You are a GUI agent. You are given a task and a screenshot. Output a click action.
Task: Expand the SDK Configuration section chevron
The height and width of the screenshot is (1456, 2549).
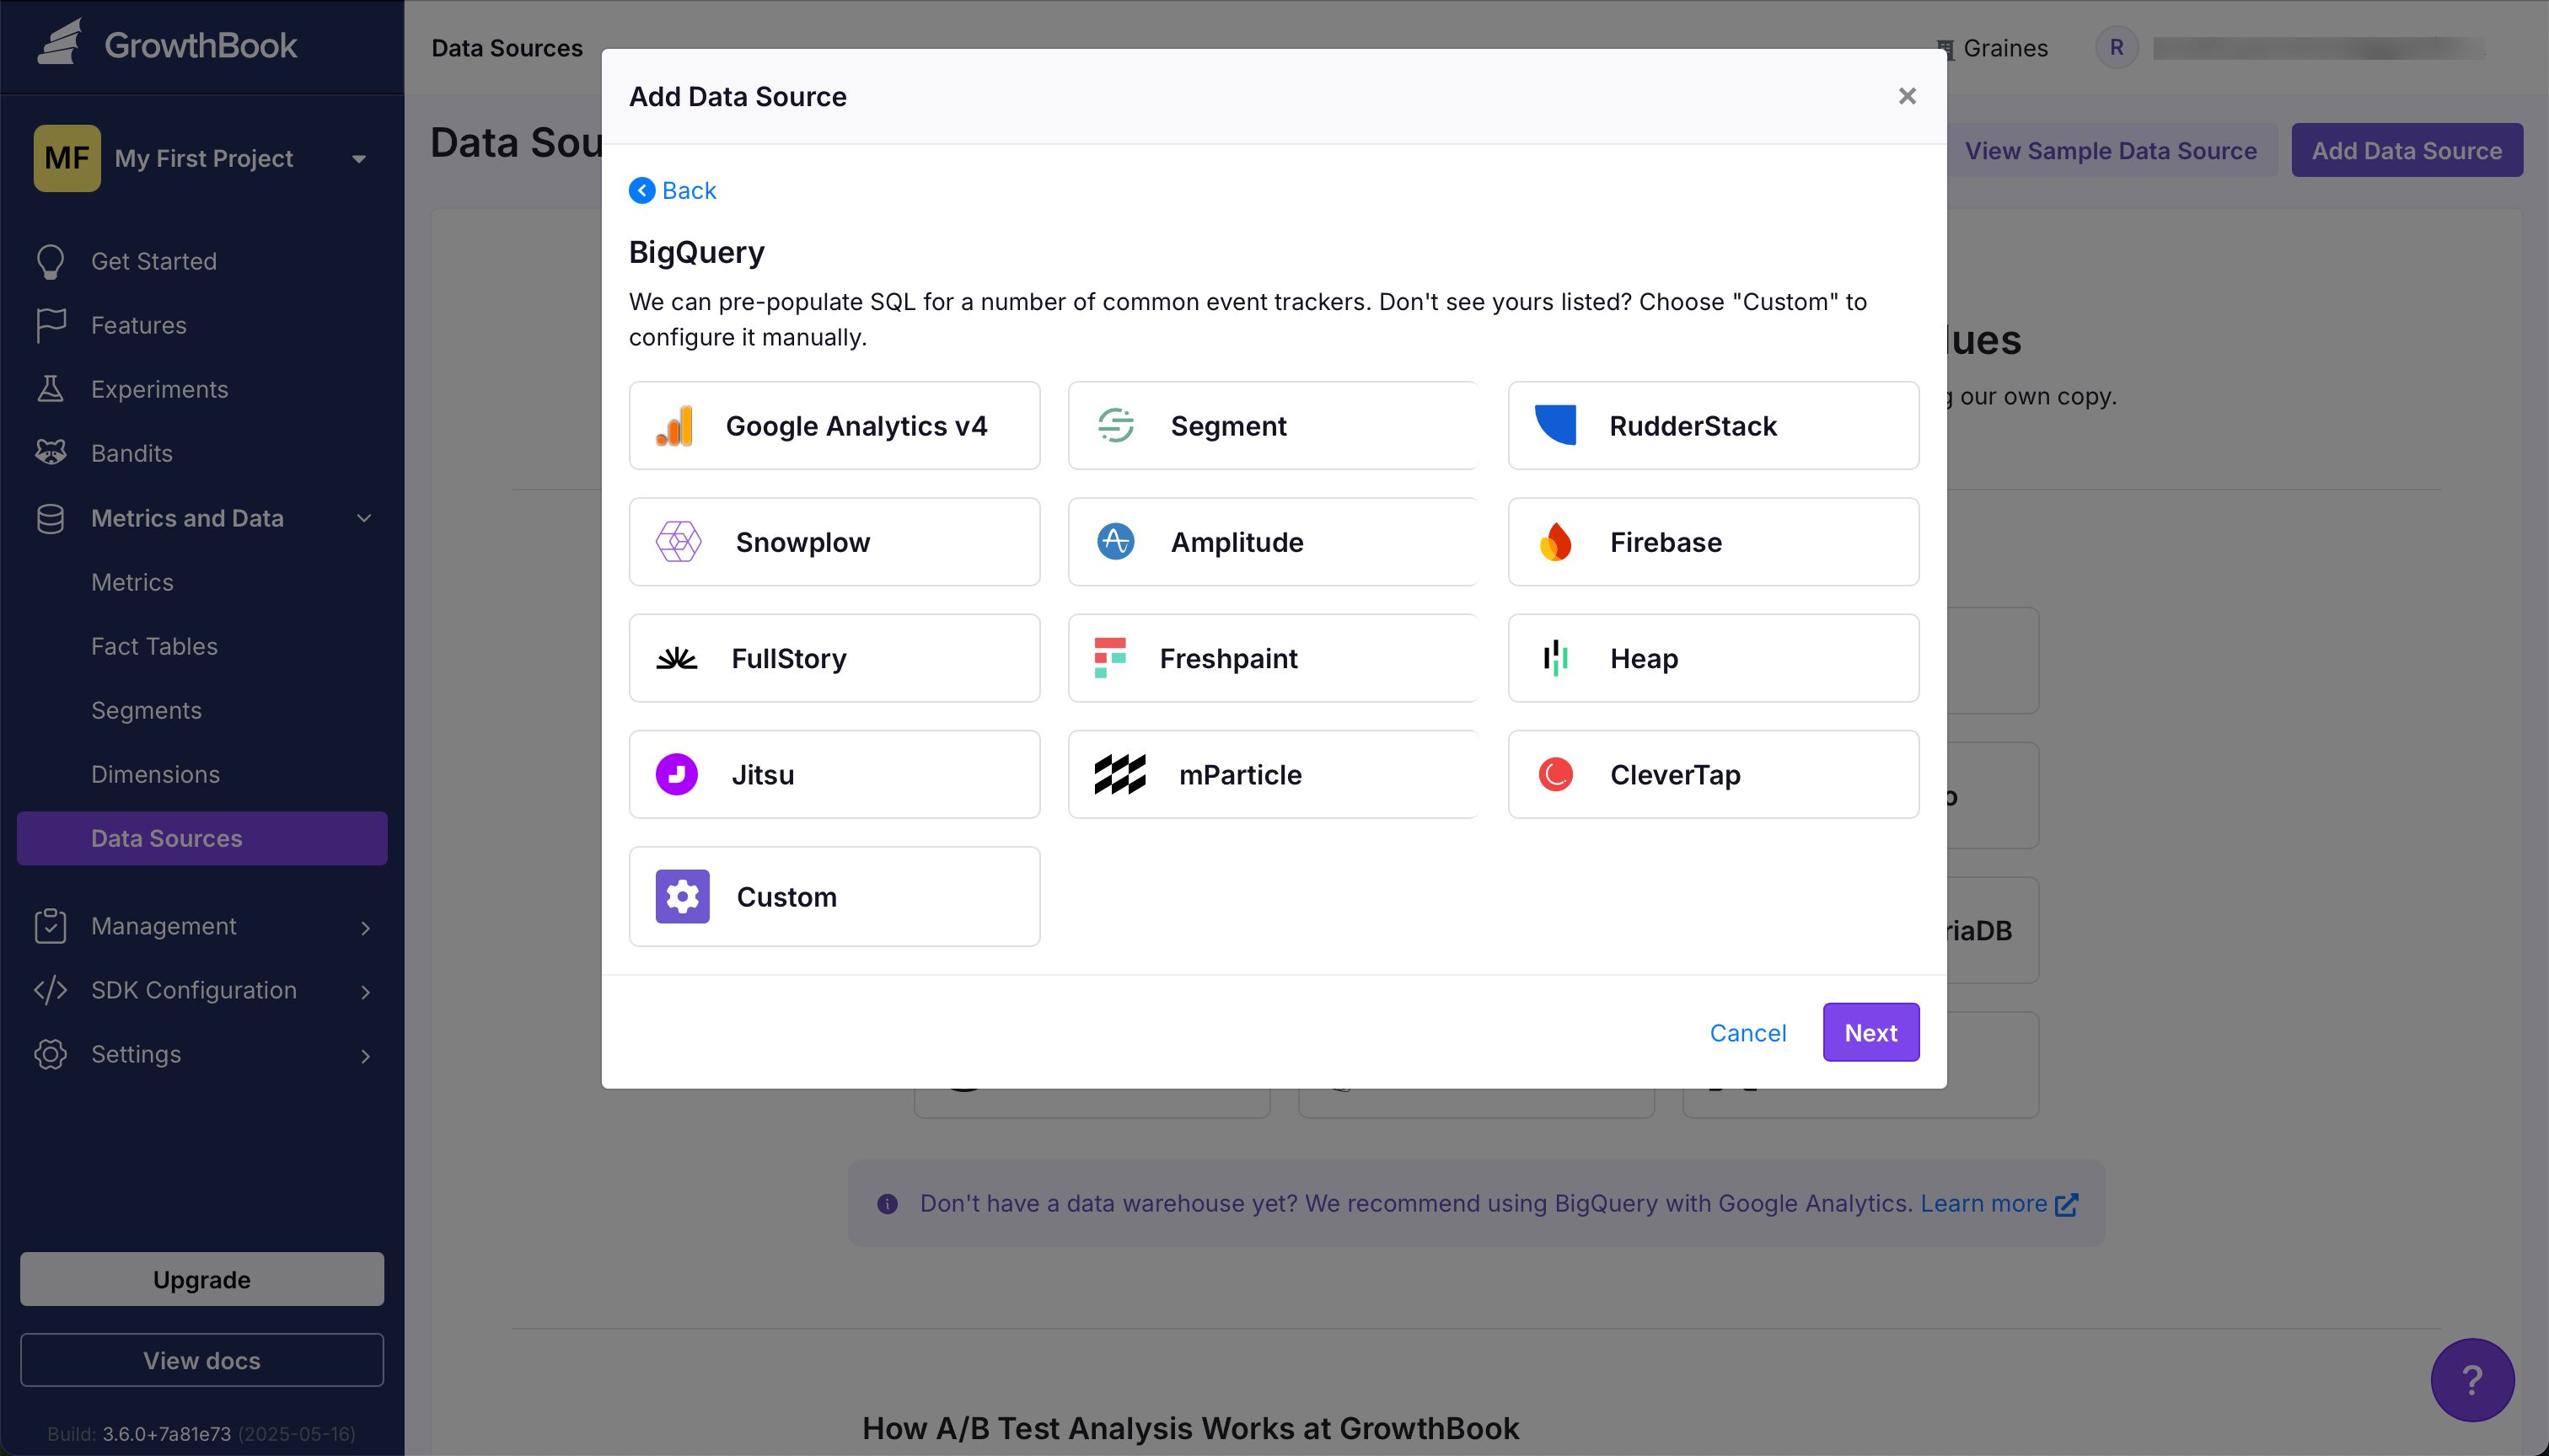point(365,992)
